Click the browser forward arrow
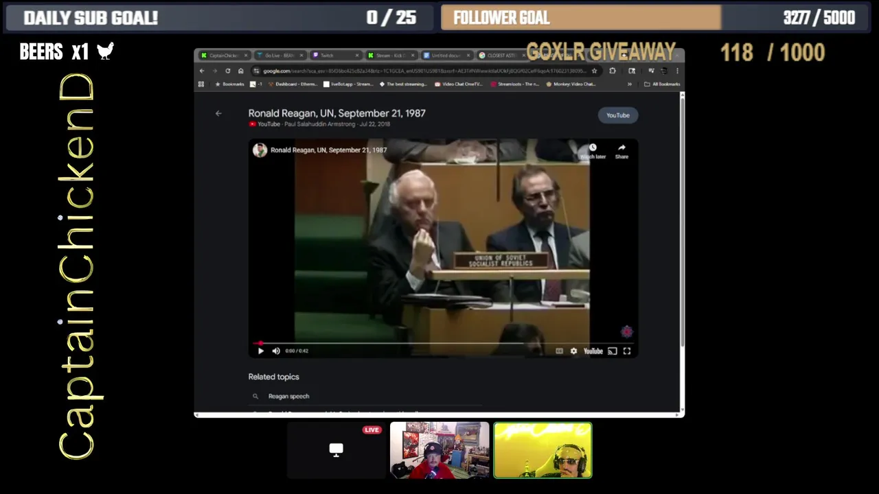This screenshot has width=879, height=494. (x=215, y=71)
